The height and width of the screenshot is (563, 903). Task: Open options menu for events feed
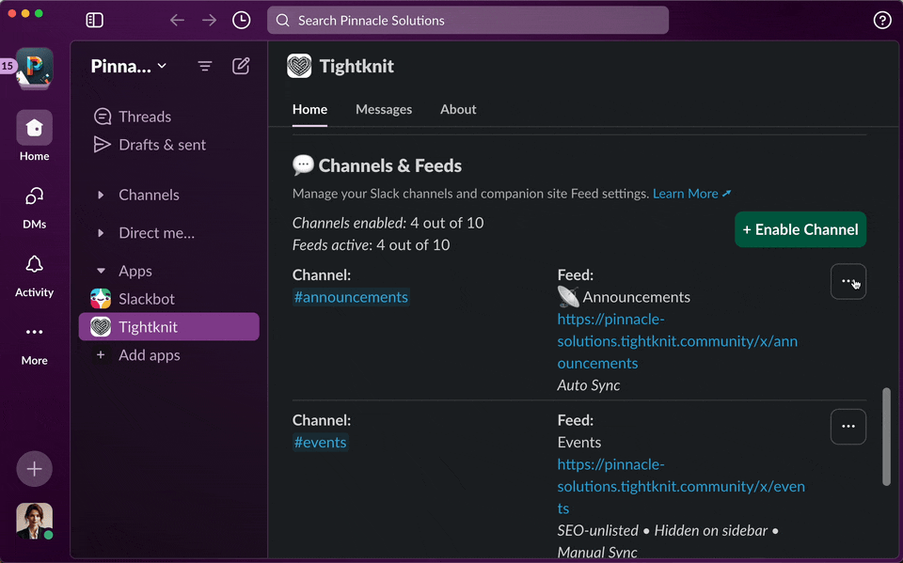(848, 427)
